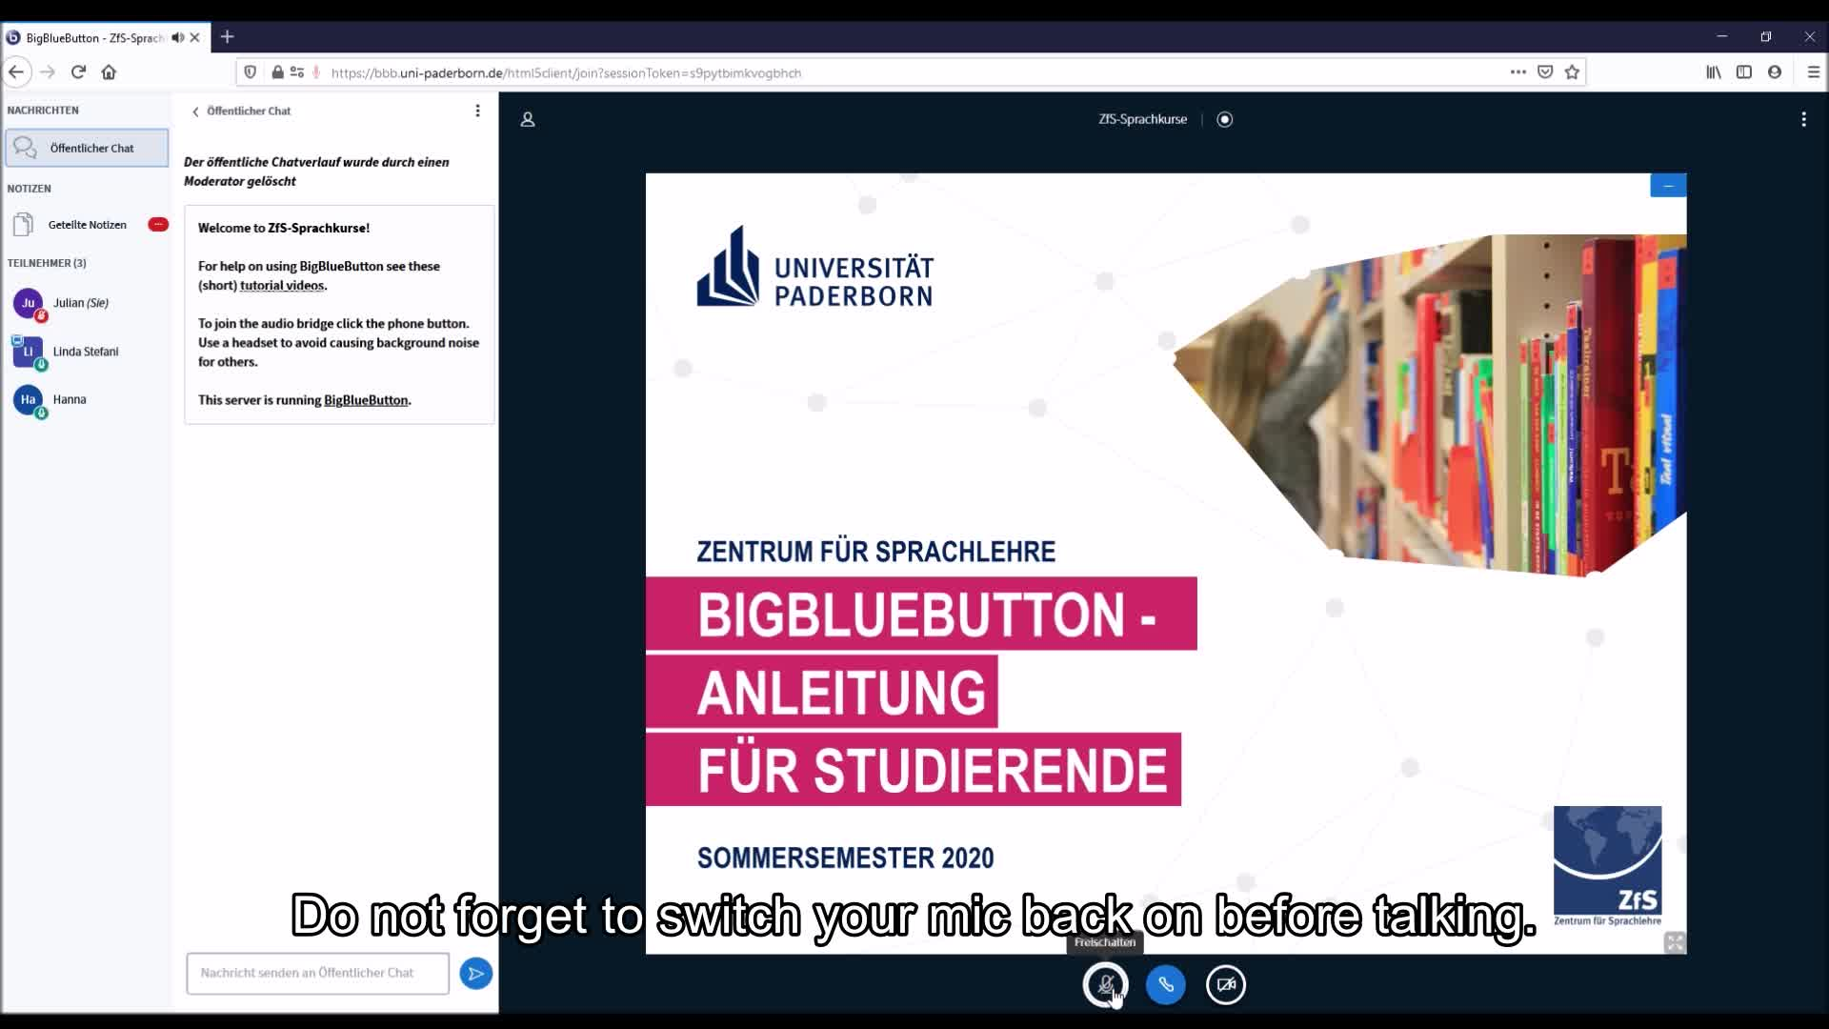
Task: Hide chat with back chevron
Action: coord(196,111)
